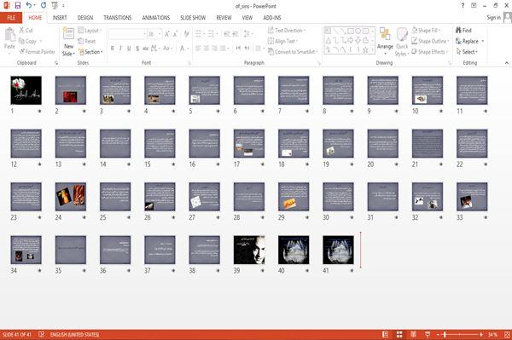This screenshot has height=340, width=512.
Task: Click Convert to SmartArt
Action: pos(293,52)
